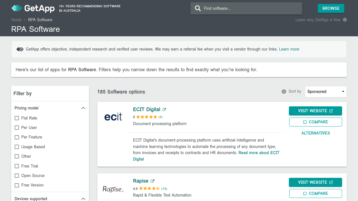Click the GetApp logo icon
Screen dimensions: 358x201
(17, 8)
